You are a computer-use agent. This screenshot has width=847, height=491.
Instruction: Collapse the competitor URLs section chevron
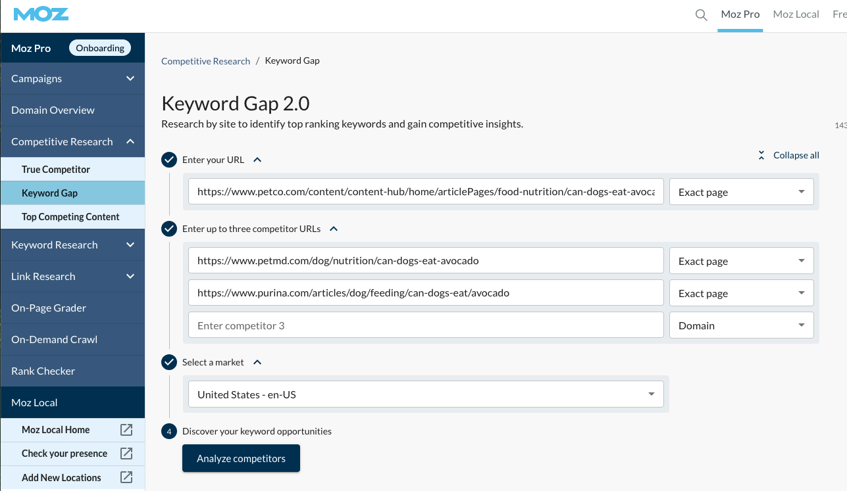(334, 229)
